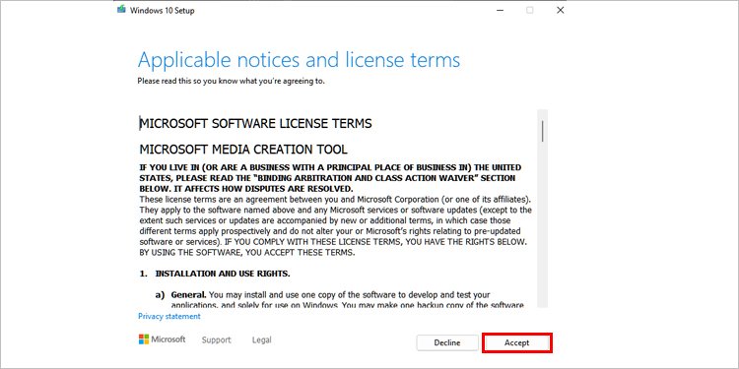Click '1. INSTALLATION AND USE RIGHTS.' heading
This screenshot has height=369, width=739.
[215, 274]
